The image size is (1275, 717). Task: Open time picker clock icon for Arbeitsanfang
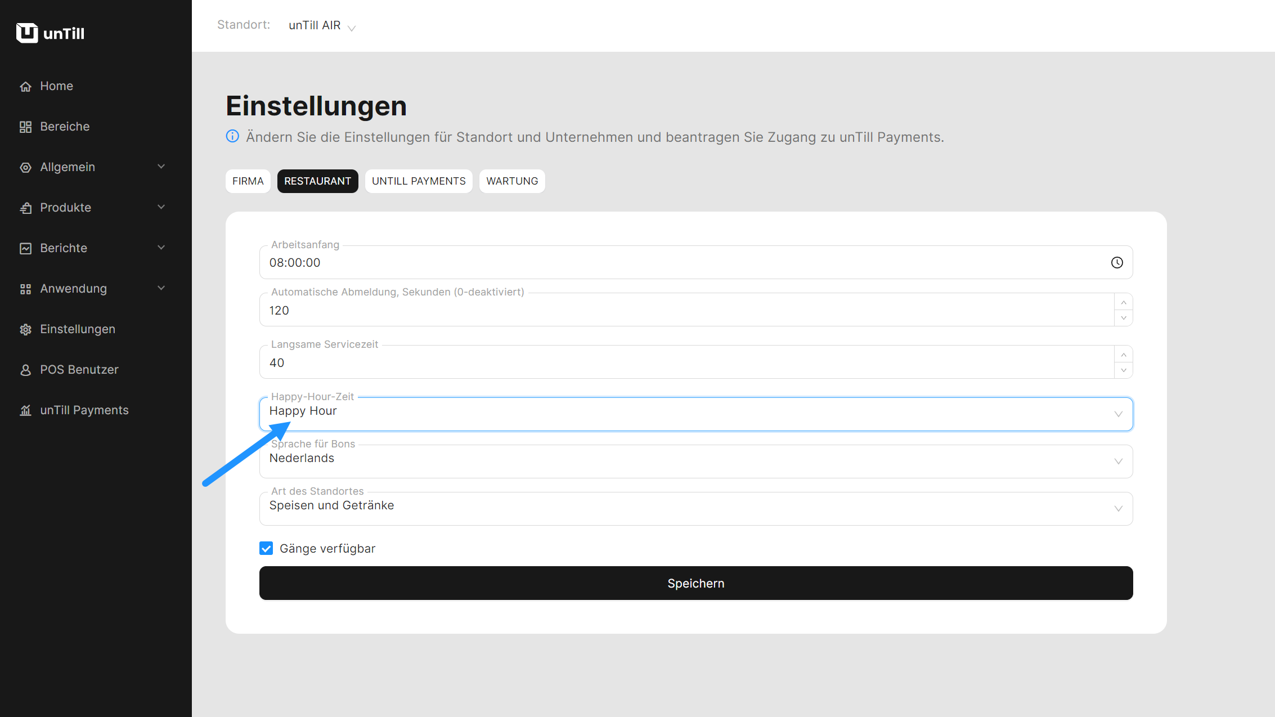[x=1117, y=263]
